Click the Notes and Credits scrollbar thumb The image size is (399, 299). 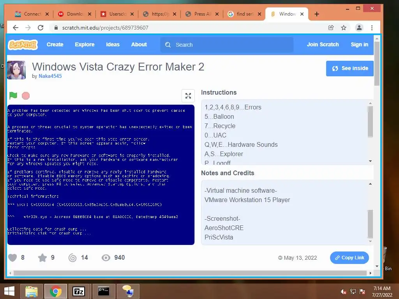(x=370, y=224)
